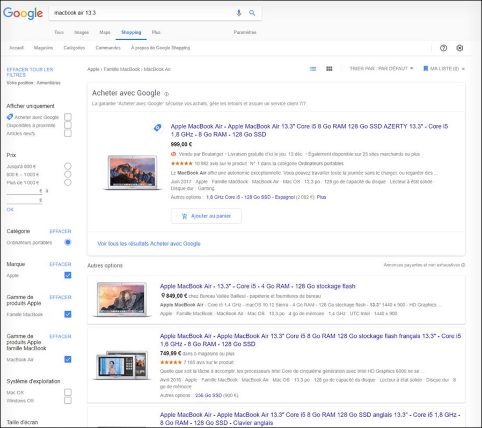Click the cart icon in Ajouter au panier
Viewport: 482px width, 428px height.
185,216
